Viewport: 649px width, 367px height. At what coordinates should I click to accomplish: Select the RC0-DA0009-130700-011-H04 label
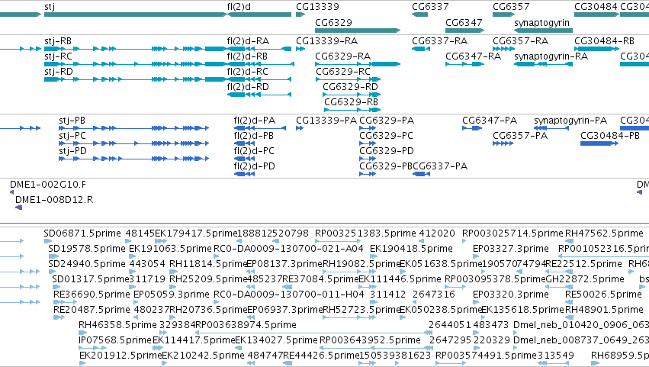289,295
